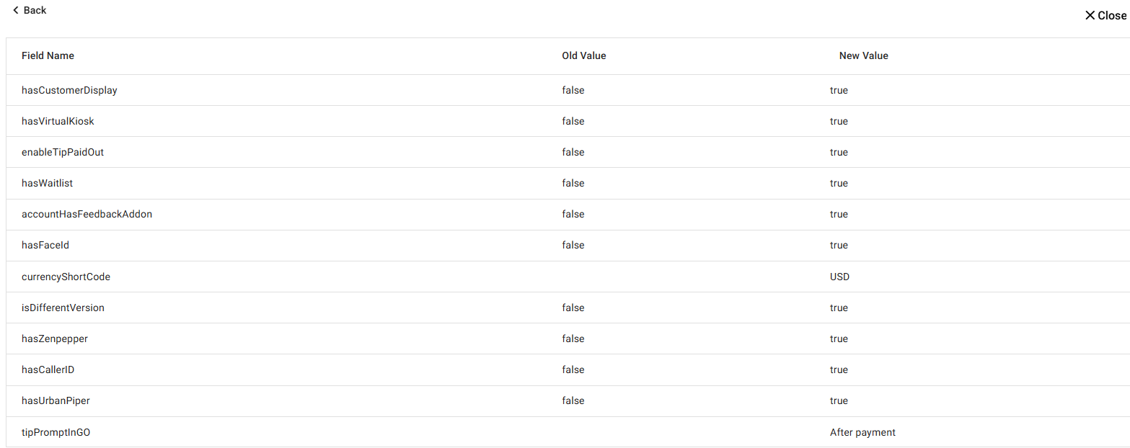
Task: Click the New Value column header
Action: 863,55
